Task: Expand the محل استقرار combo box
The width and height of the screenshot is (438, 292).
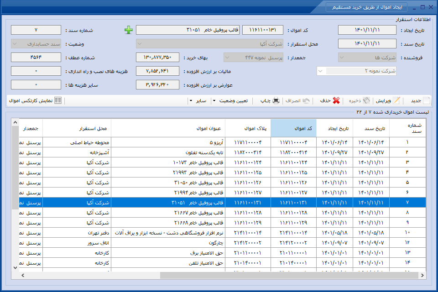Action: pos(140,44)
